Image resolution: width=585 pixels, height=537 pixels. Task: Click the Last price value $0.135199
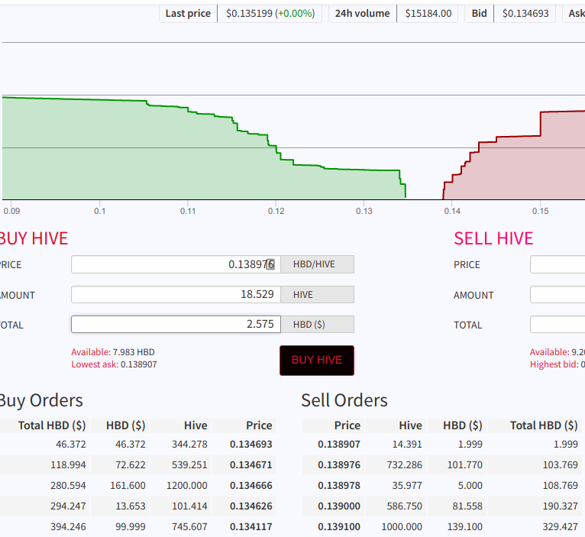tap(249, 14)
